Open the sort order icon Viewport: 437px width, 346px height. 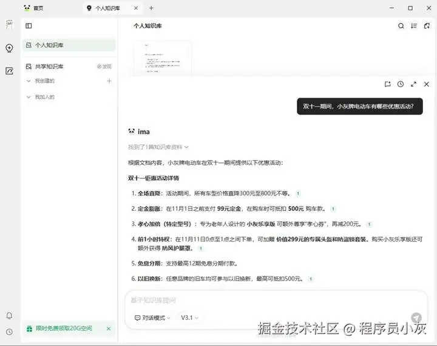point(414,26)
